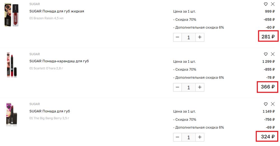Click quantity field for Big Bang Berry lipstick
This screenshot has height=146, width=280.
188,137
